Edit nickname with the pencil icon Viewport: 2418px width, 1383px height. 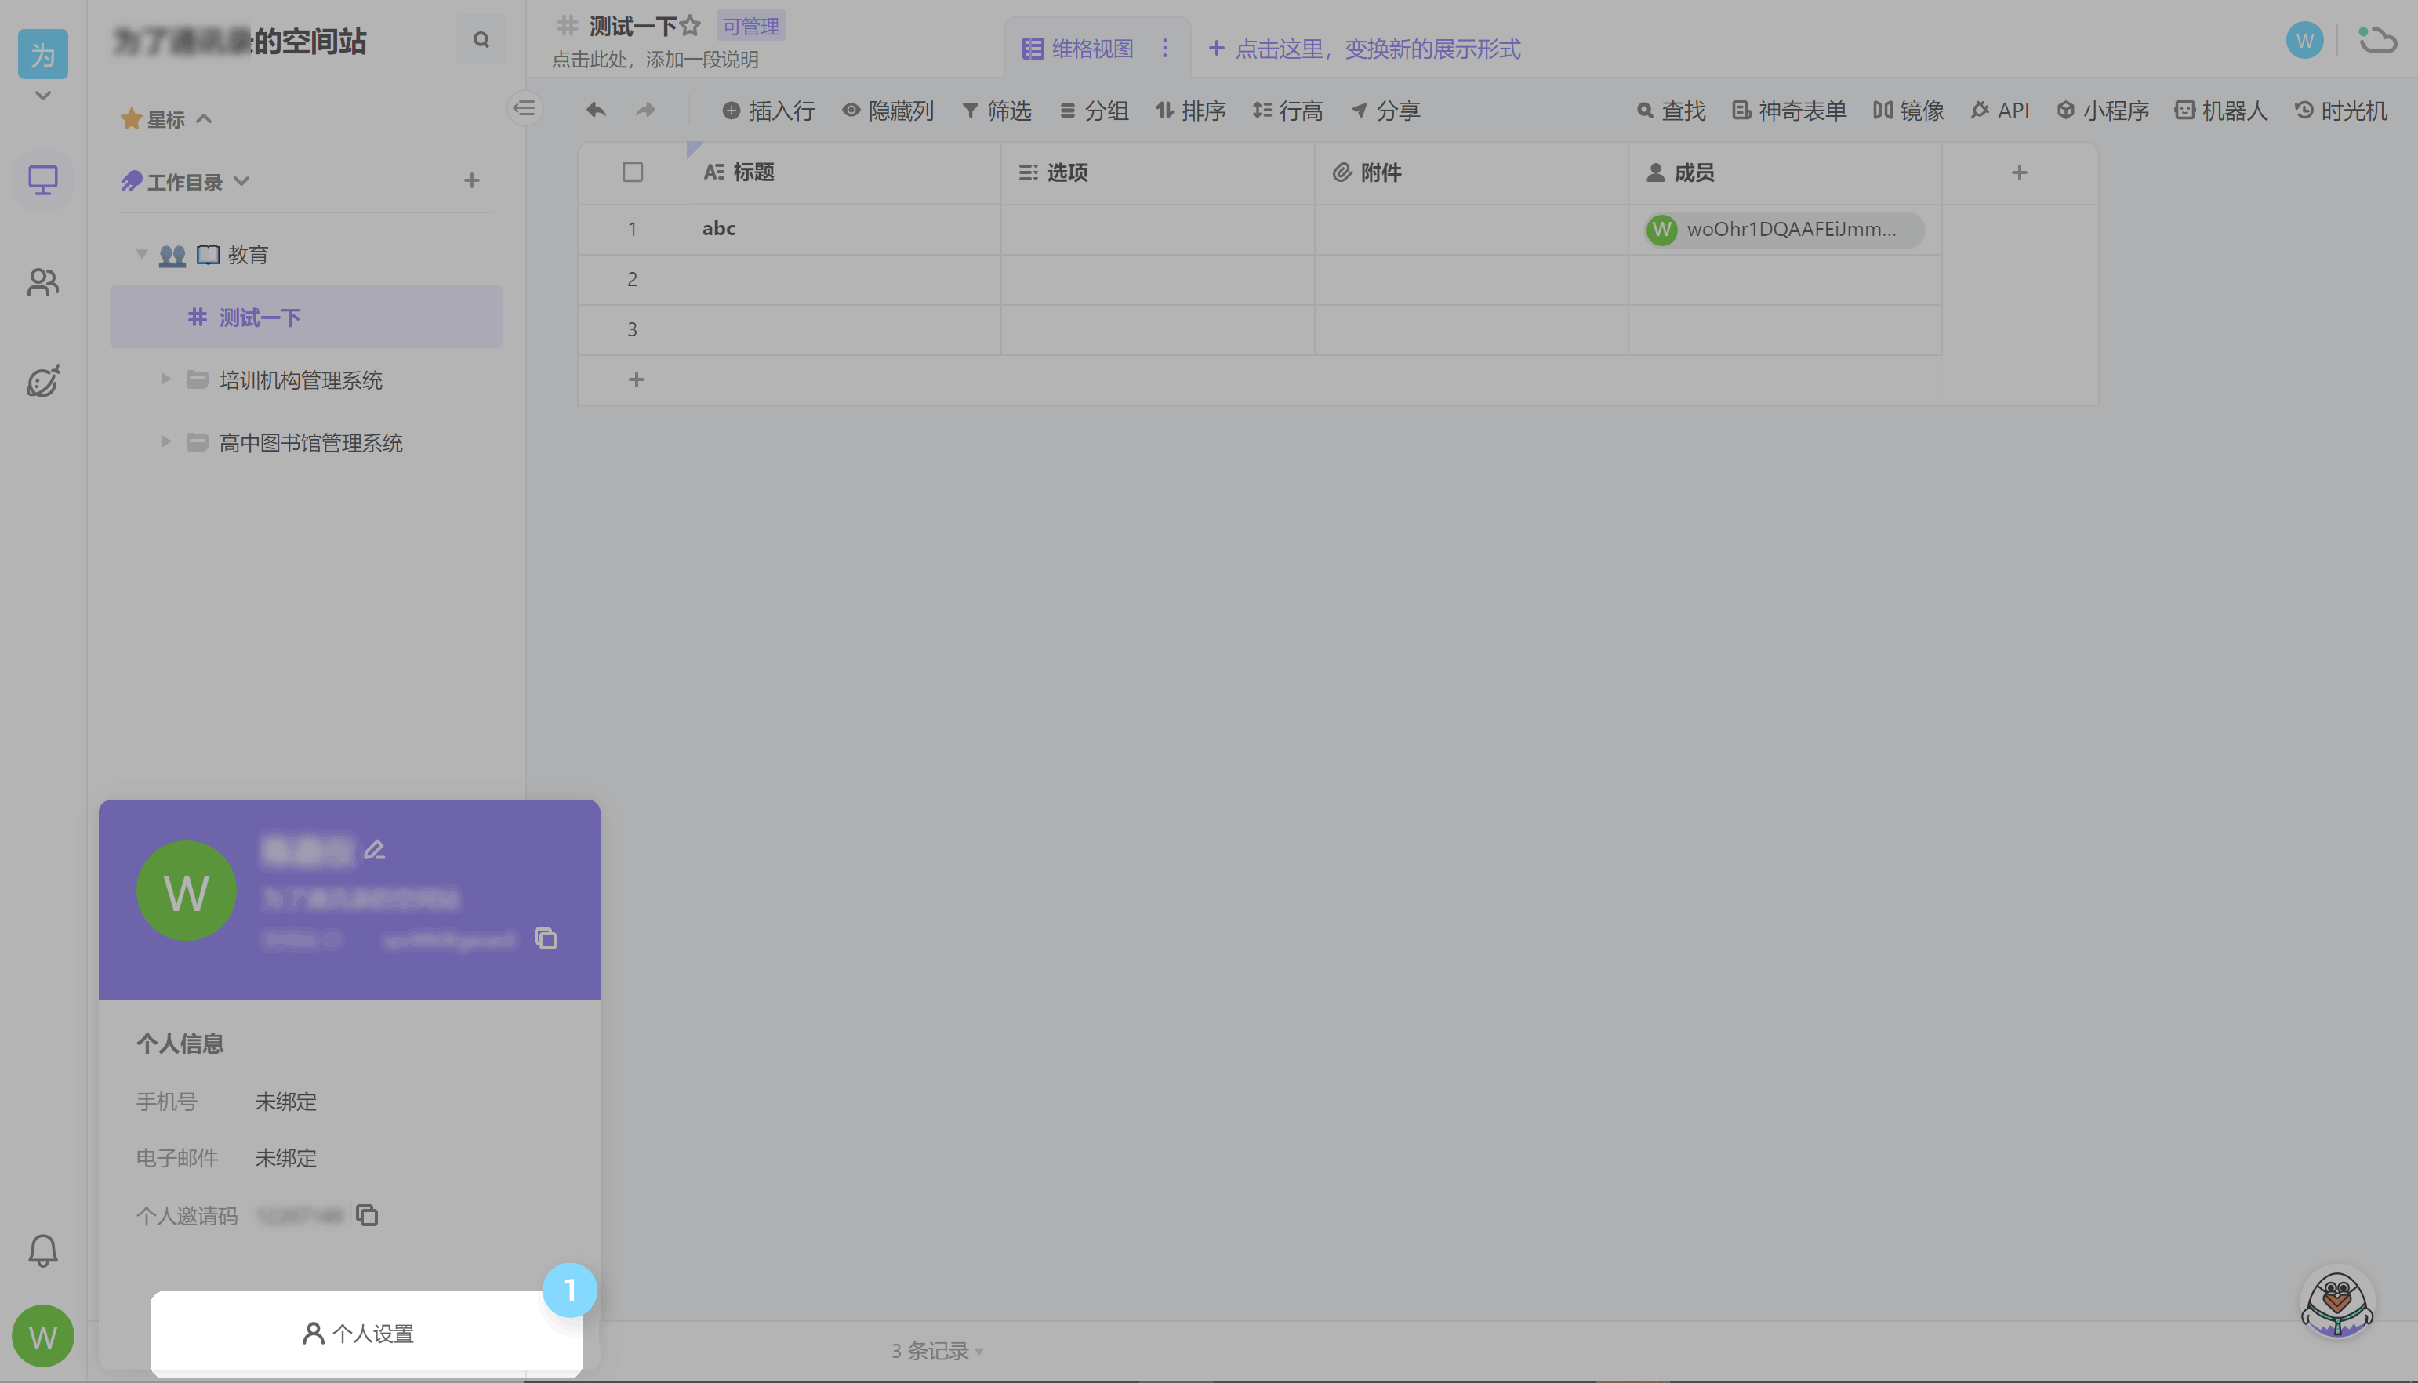[375, 849]
